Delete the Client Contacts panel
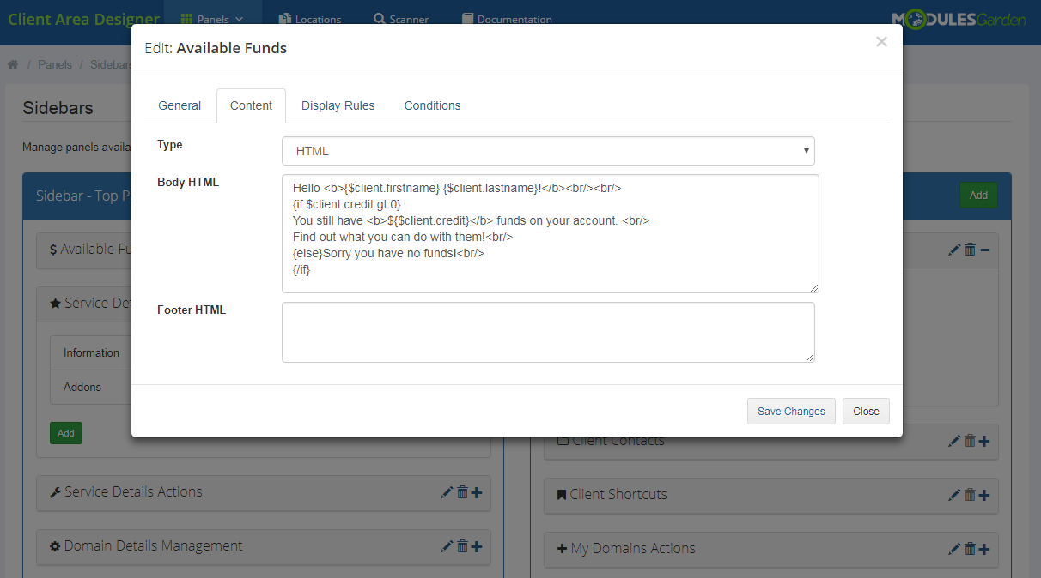1041x578 pixels. click(x=970, y=441)
